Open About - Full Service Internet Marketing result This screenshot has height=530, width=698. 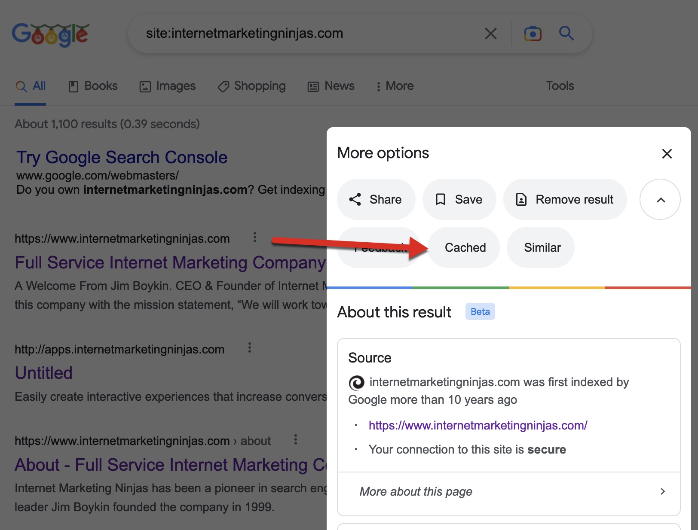170,465
